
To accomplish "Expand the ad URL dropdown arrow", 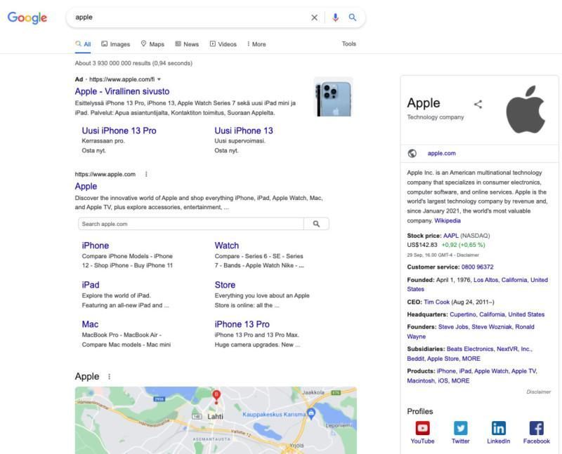I will click(159, 79).
